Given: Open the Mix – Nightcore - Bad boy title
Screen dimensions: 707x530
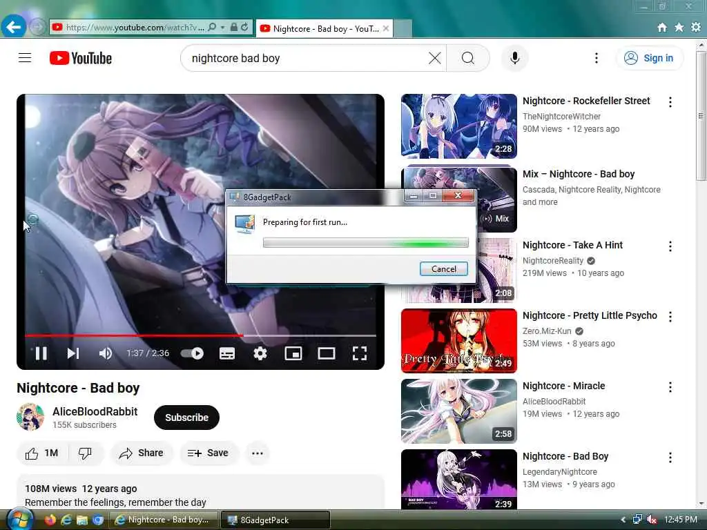Looking at the screenshot, I should coord(579,174).
